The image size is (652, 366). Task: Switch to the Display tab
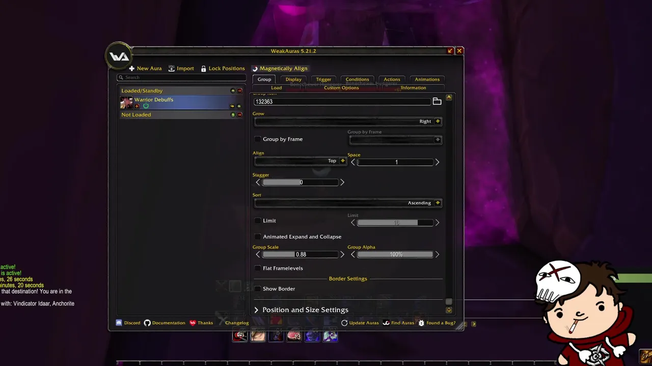pos(293,79)
